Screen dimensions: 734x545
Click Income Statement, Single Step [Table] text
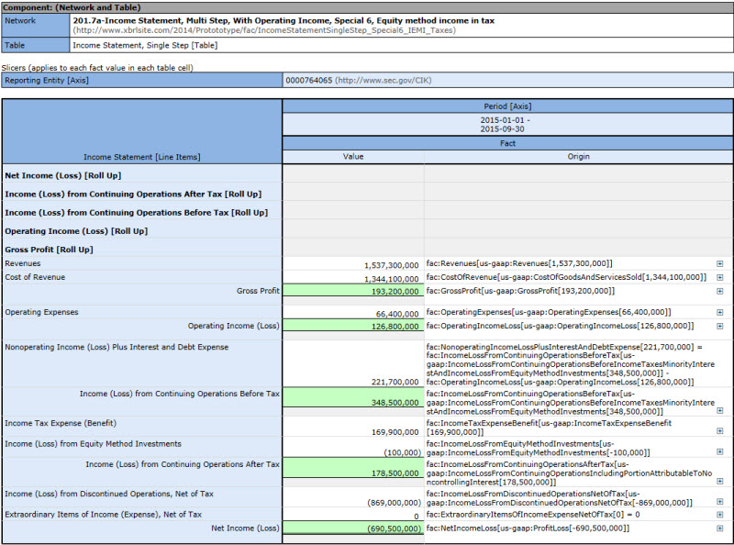coord(145,46)
